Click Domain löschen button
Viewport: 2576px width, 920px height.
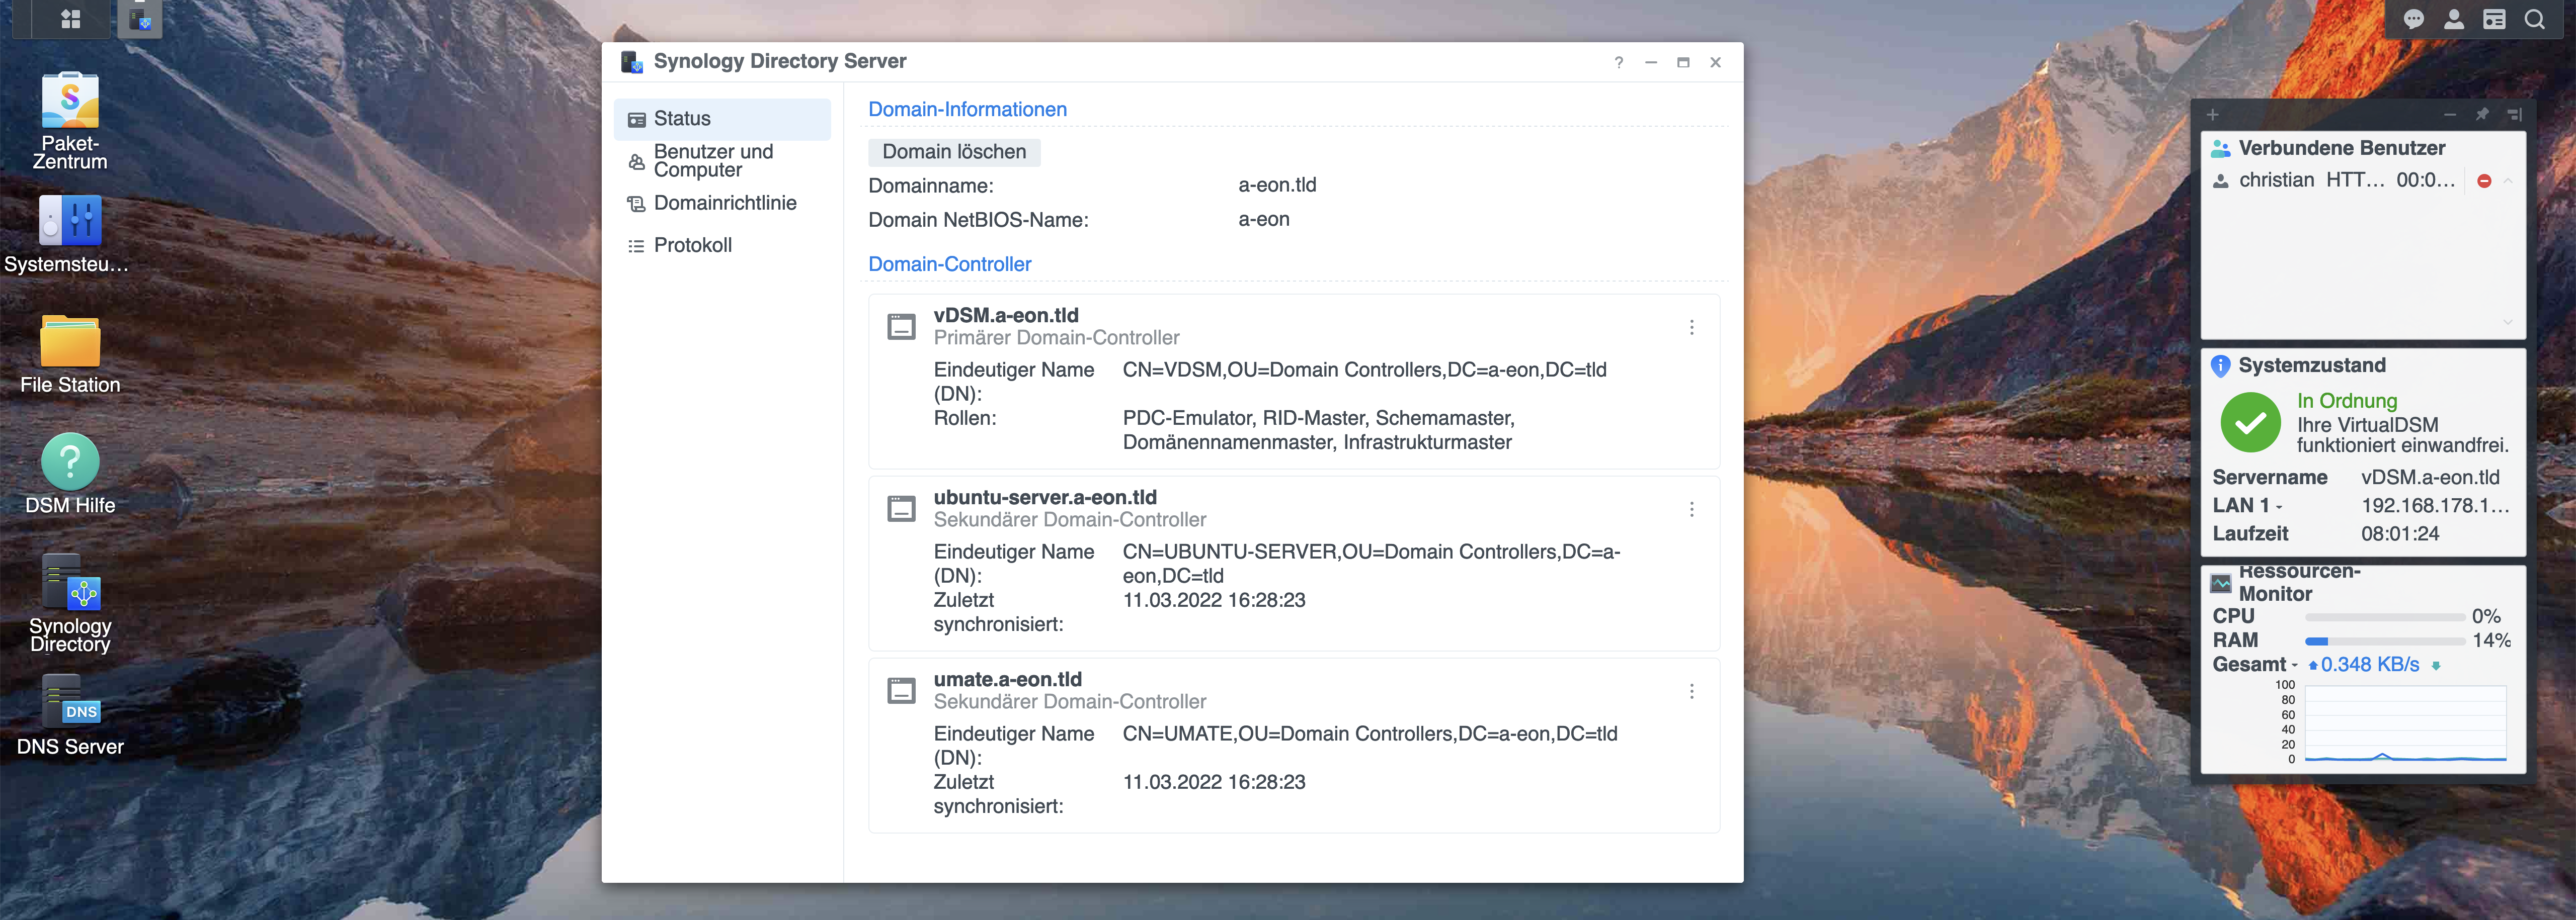(954, 152)
